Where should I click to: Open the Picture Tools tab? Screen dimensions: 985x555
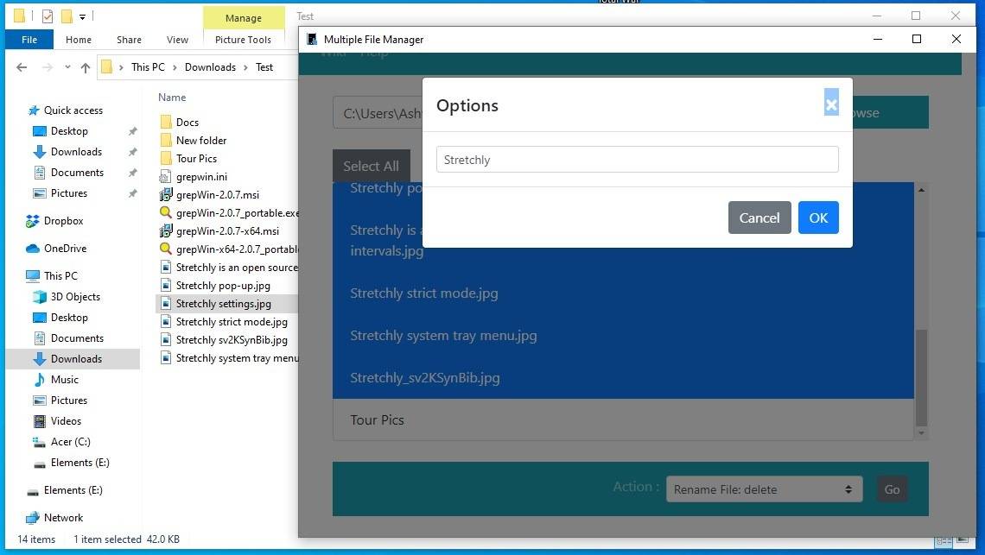pyautogui.click(x=243, y=40)
